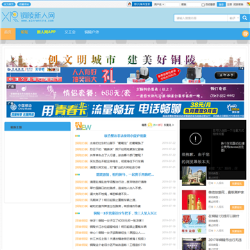Open headline about 3岁男童 坠入长江
The height and width of the screenshot is (250, 250).
(125, 213)
